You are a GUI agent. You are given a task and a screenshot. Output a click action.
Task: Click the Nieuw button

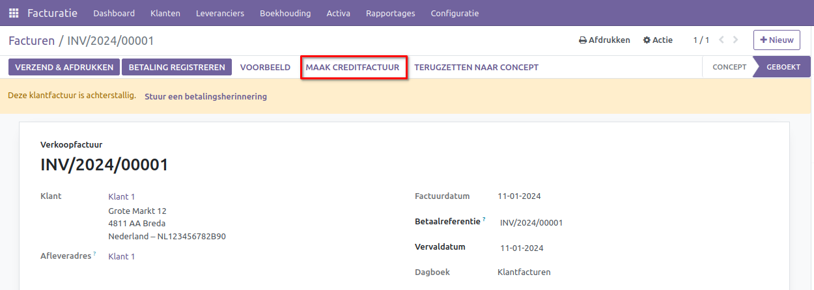(x=777, y=40)
